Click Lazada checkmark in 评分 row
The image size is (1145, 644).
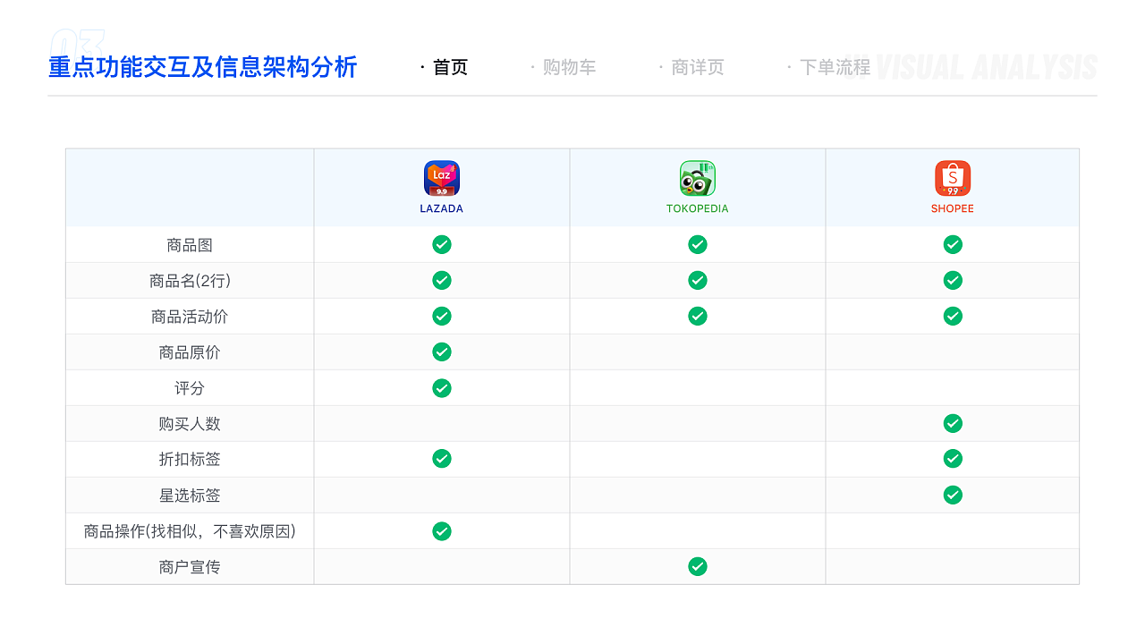(x=442, y=387)
